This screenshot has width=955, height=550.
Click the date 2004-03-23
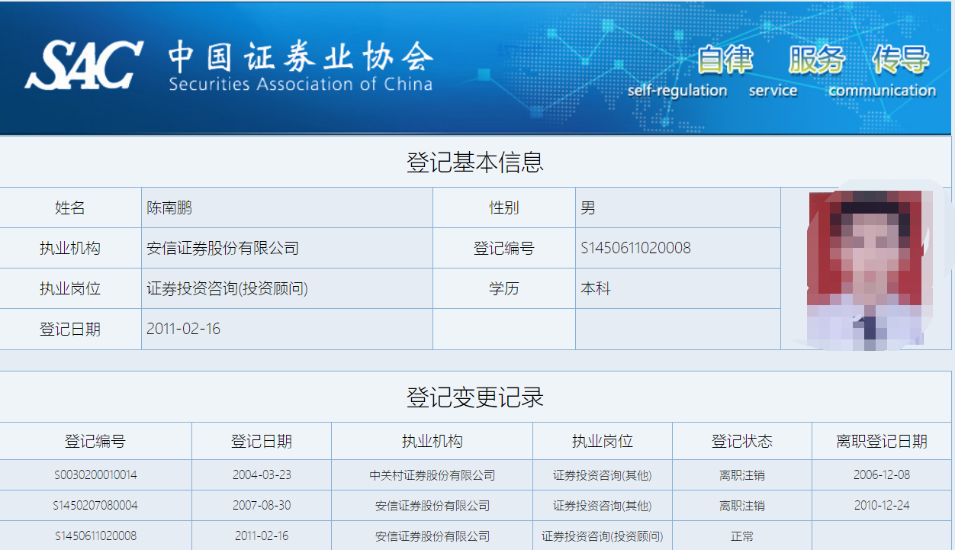click(x=262, y=474)
